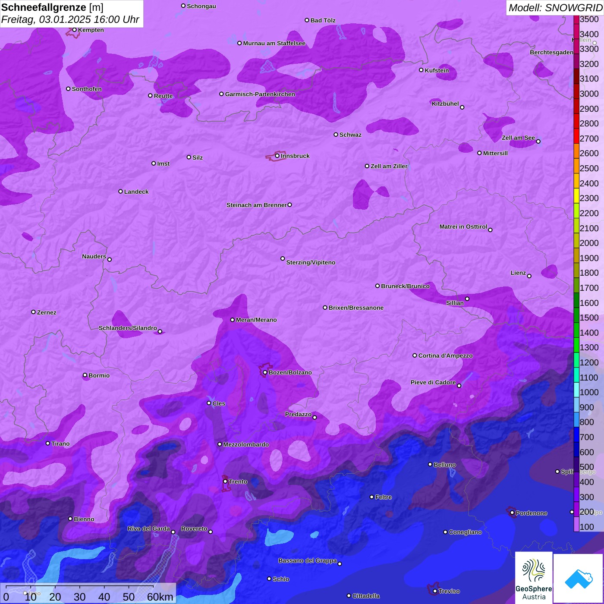
Task: Pick the 2300 m yellow legend swatch
Action: tap(576, 196)
